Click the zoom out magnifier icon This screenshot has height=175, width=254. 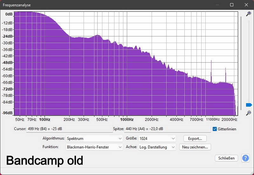point(249,113)
